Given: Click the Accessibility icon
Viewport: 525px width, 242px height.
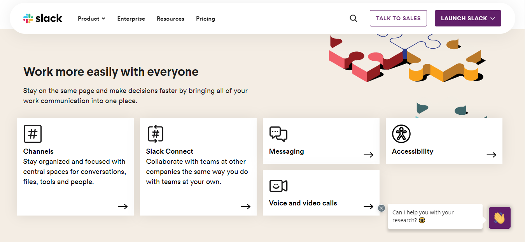Looking at the screenshot, I should point(401,133).
